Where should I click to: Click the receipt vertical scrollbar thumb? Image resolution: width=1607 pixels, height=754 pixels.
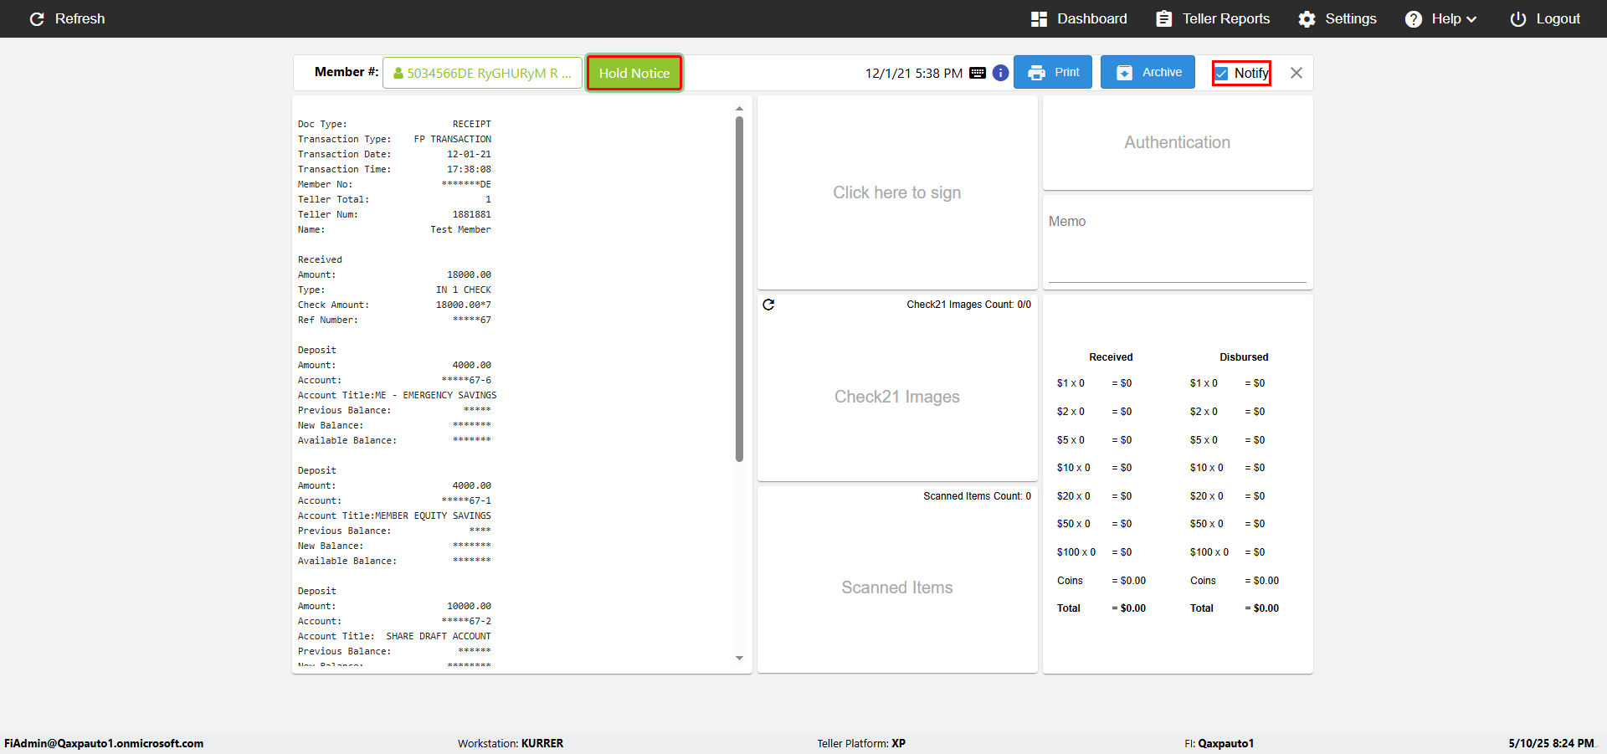pyautogui.click(x=739, y=289)
